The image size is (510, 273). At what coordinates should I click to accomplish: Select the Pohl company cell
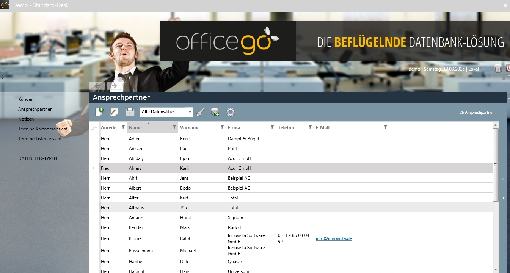[x=251, y=149]
